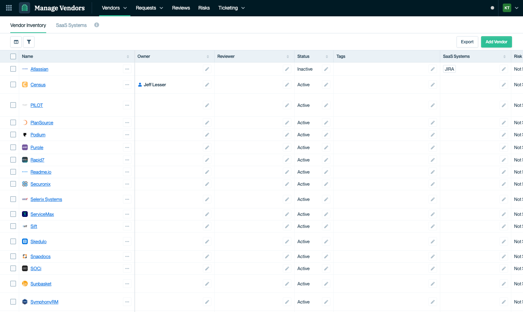Image resolution: width=523 pixels, height=312 pixels.
Task: Open row actions menu for Census
Action: pyautogui.click(x=127, y=84)
